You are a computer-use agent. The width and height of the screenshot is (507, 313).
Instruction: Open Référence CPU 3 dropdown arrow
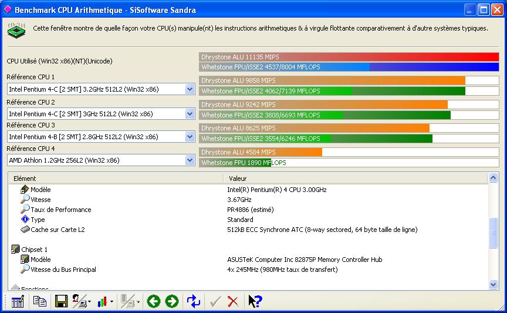[190, 137]
